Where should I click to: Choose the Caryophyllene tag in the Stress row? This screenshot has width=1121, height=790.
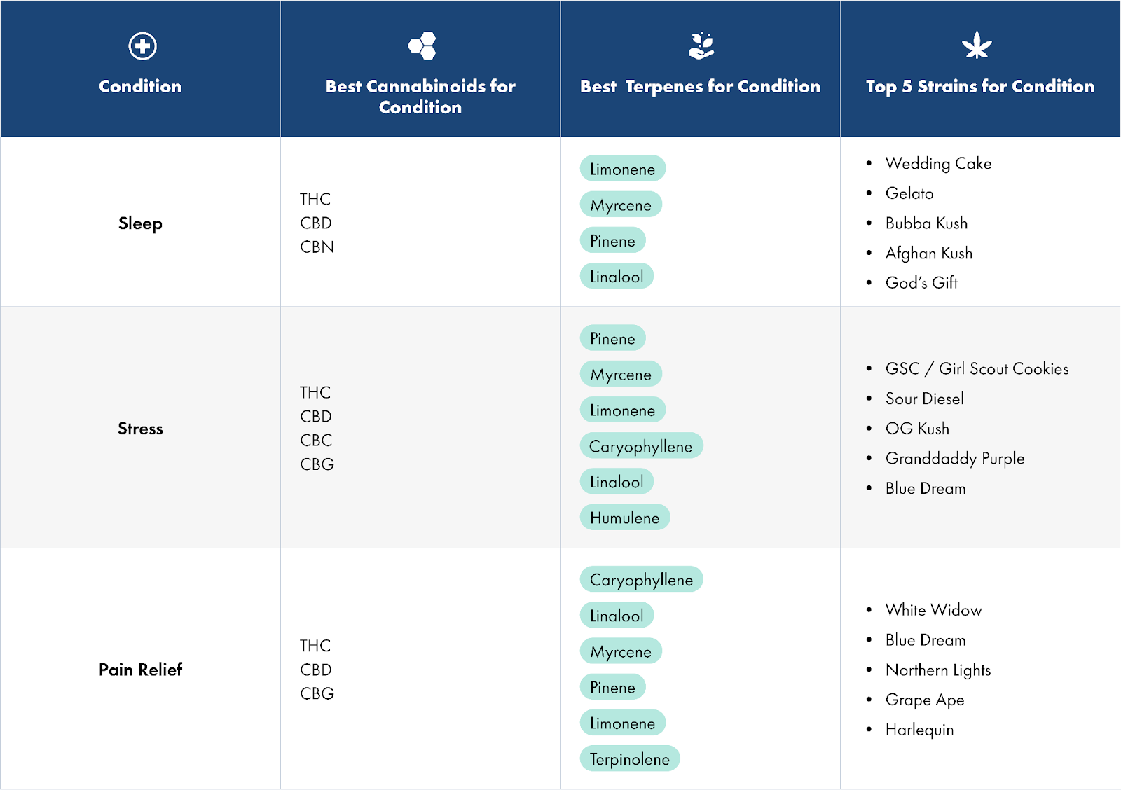[641, 446]
